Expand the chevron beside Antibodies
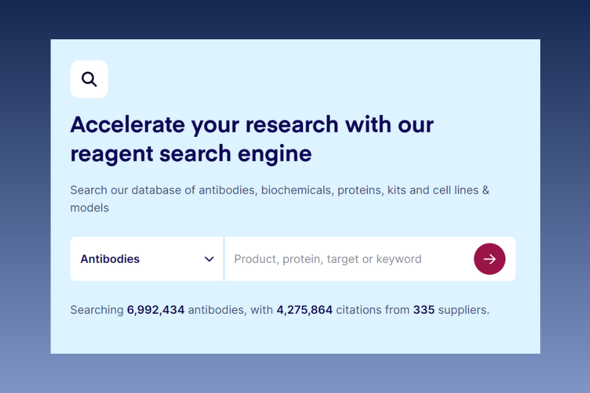Viewport: 590px width, 393px height. point(209,259)
